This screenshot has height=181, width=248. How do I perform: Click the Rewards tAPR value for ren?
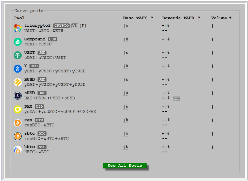click(166, 120)
